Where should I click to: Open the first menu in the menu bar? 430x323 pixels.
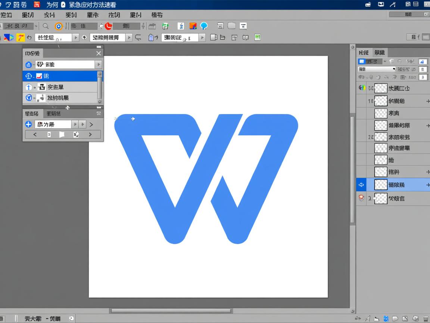click(6, 15)
